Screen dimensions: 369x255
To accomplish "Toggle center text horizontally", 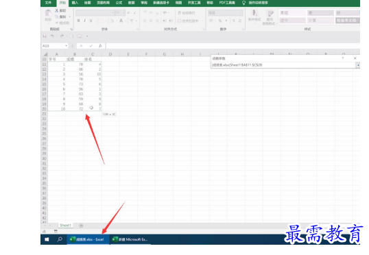I will point(151,21).
